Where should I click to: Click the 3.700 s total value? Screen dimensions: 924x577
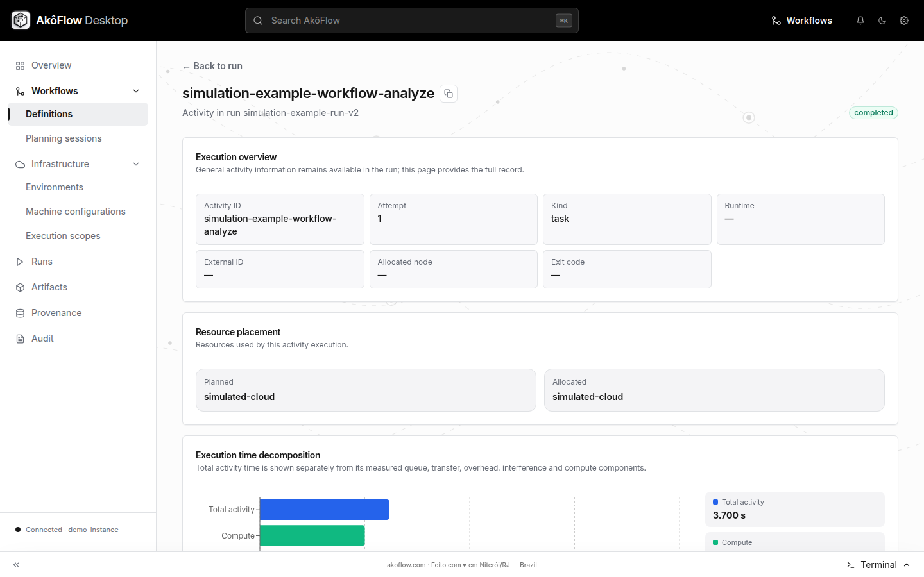click(730, 515)
